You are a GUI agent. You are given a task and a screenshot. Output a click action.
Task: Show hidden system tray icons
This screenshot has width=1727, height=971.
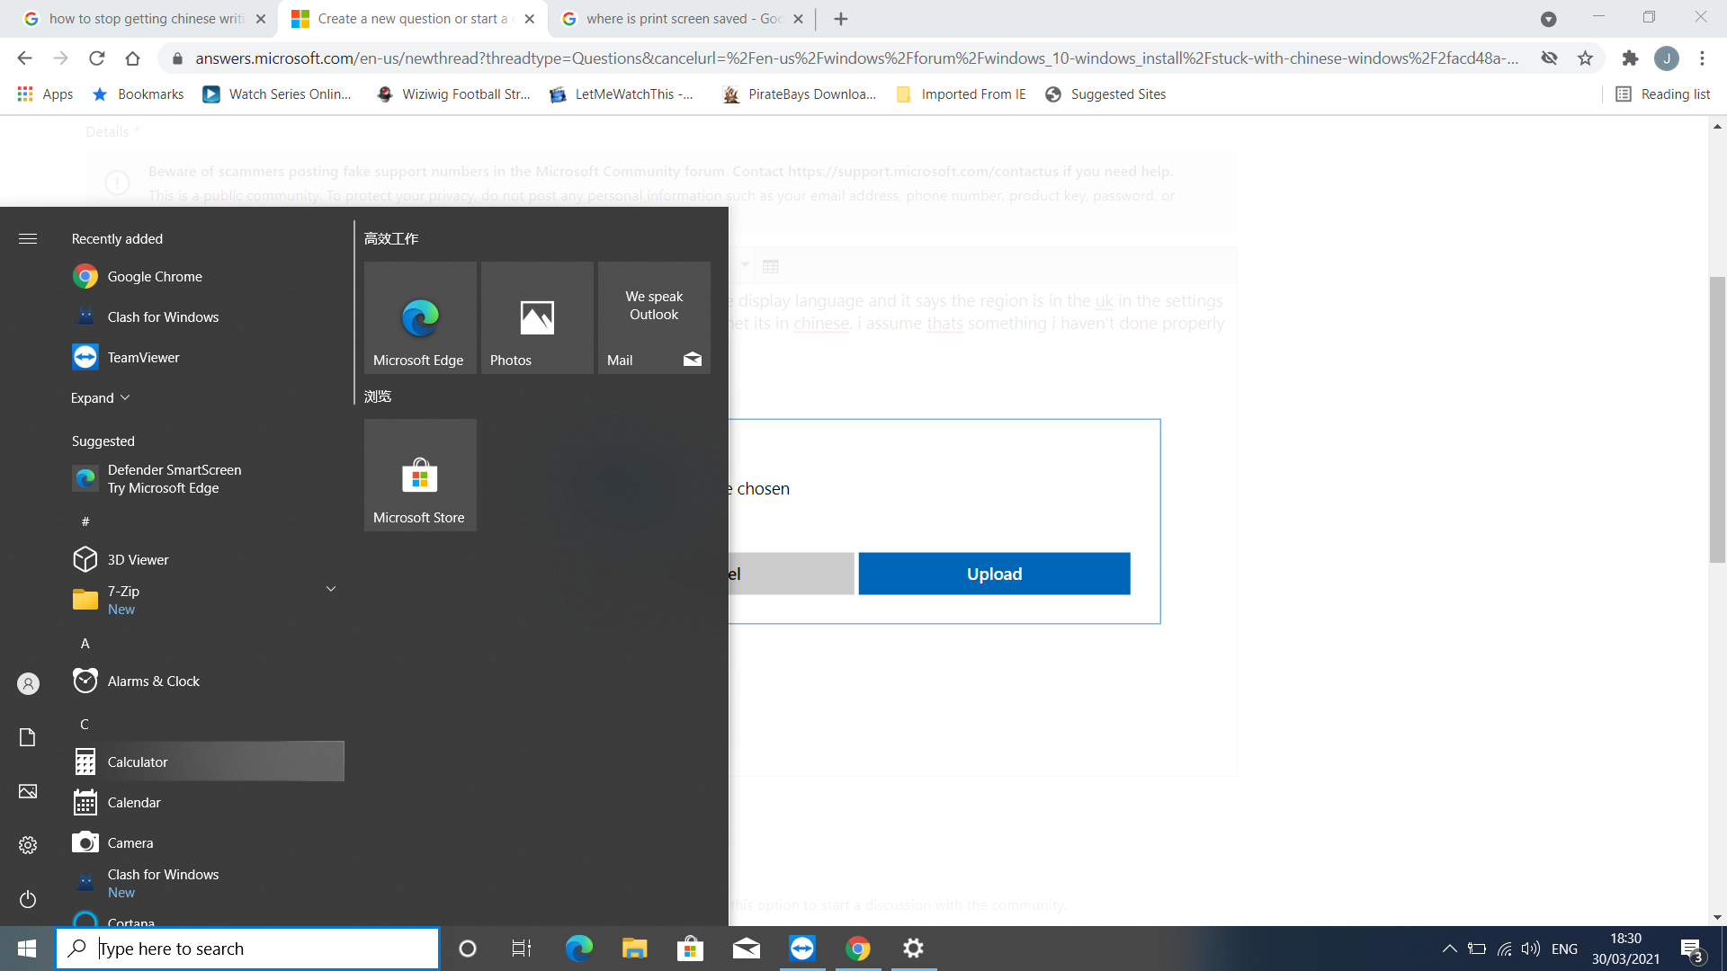(x=1449, y=949)
